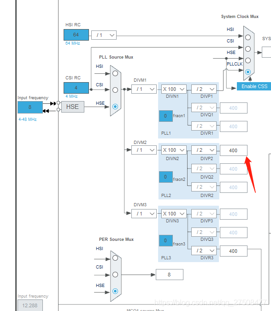This screenshot has width=271, height=311.
Task: Click the PER Source Mux output value 8
Action: pyautogui.click(x=170, y=275)
